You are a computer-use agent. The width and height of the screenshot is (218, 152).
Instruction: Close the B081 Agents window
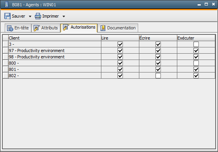(213, 4)
